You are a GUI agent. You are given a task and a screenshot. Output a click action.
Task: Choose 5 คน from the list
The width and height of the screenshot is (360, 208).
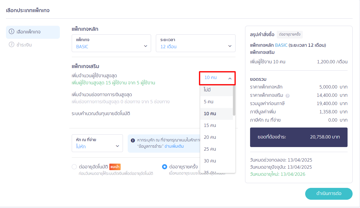click(x=216, y=102)
